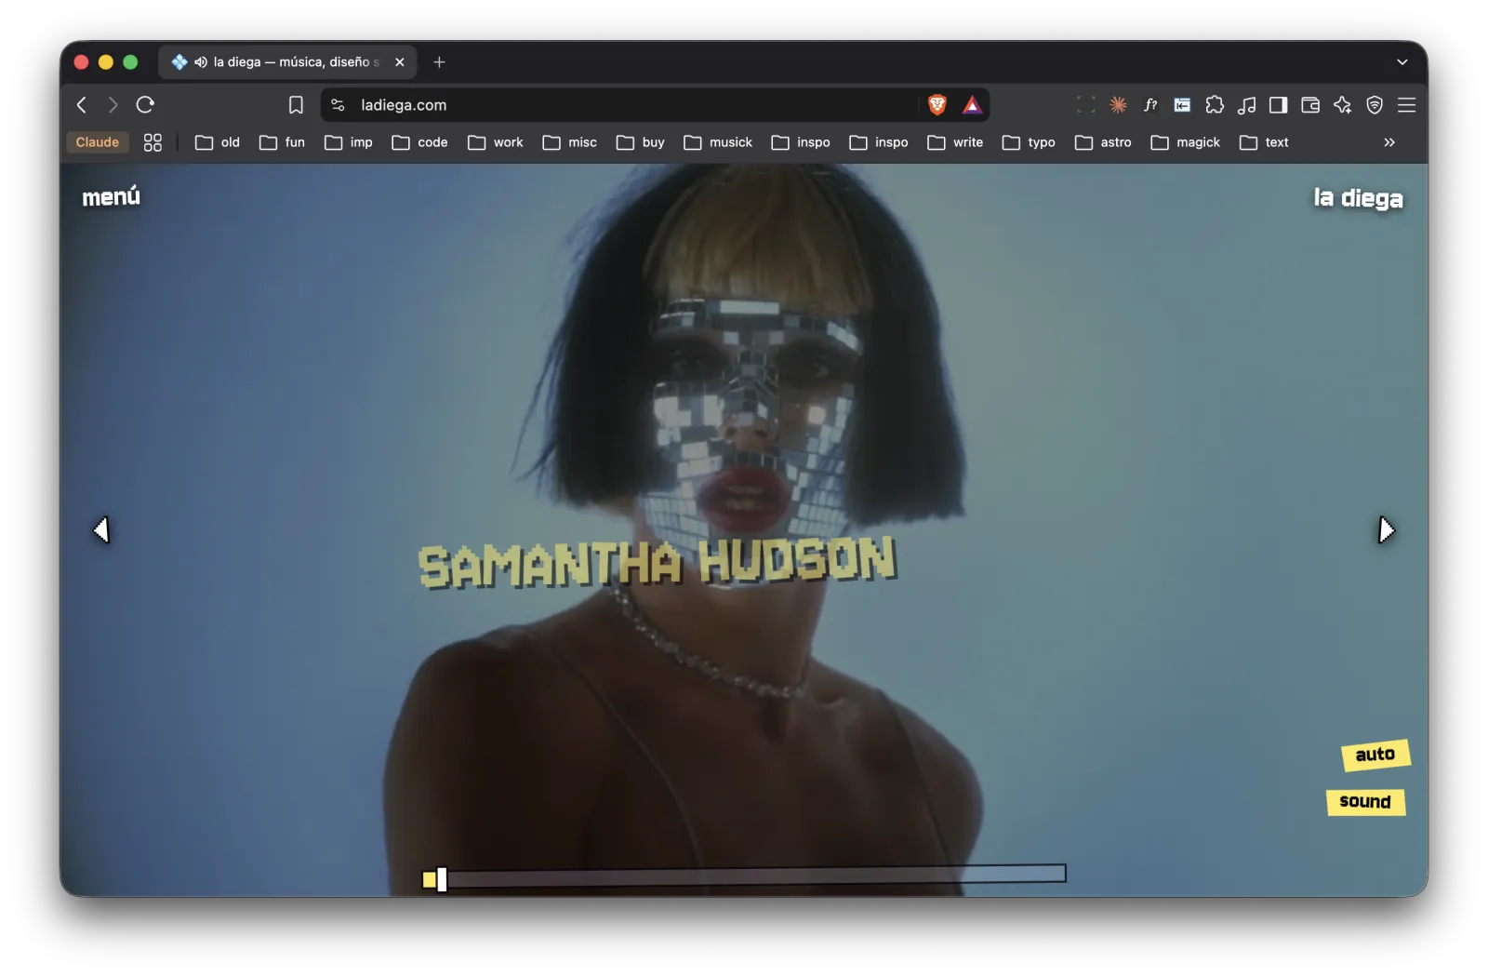Toggle the yellow sound button

point(1365,802)
